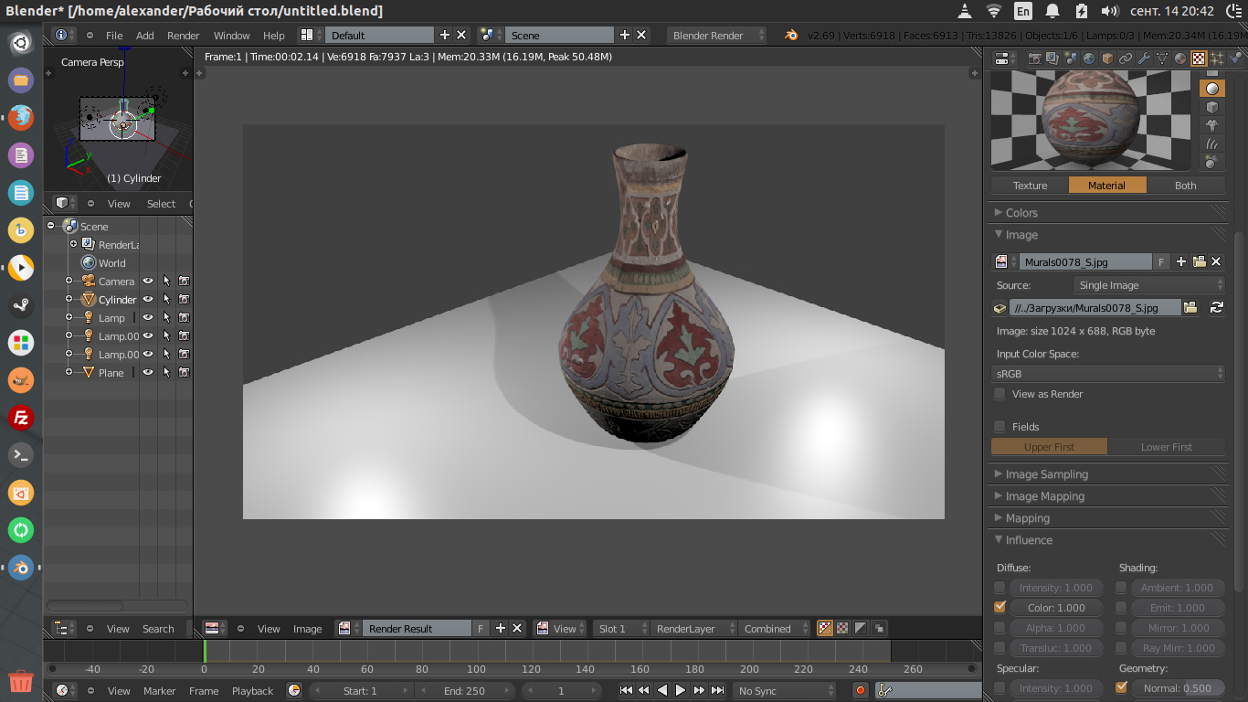Image resolution: width=1248 pixels, height=702 pixels.
Task: Enable Shading Ambient influence checkbox
Action: (1121, 588)
